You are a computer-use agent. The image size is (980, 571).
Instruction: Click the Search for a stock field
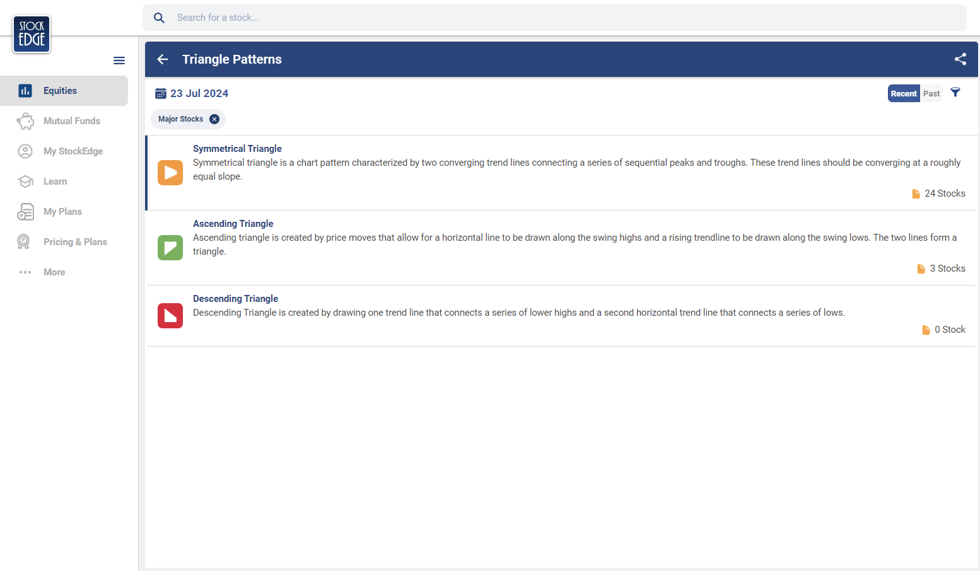555,18
